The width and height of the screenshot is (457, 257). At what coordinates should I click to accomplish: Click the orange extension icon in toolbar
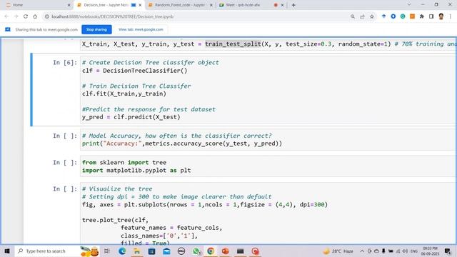(x=412, y=16)
